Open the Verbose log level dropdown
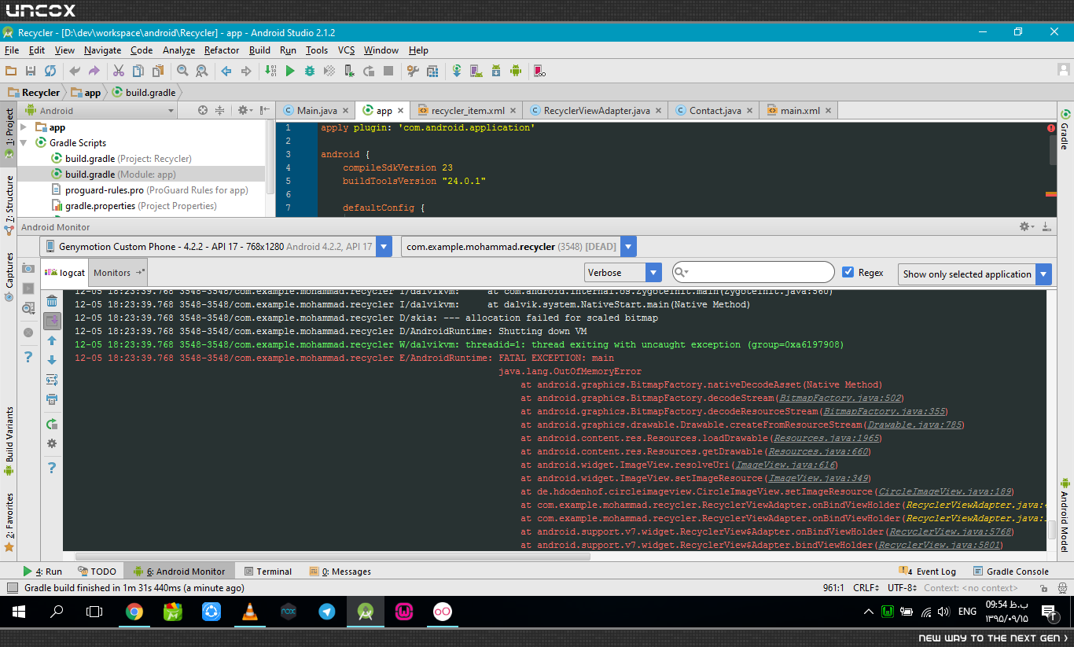 coord(623,273)
